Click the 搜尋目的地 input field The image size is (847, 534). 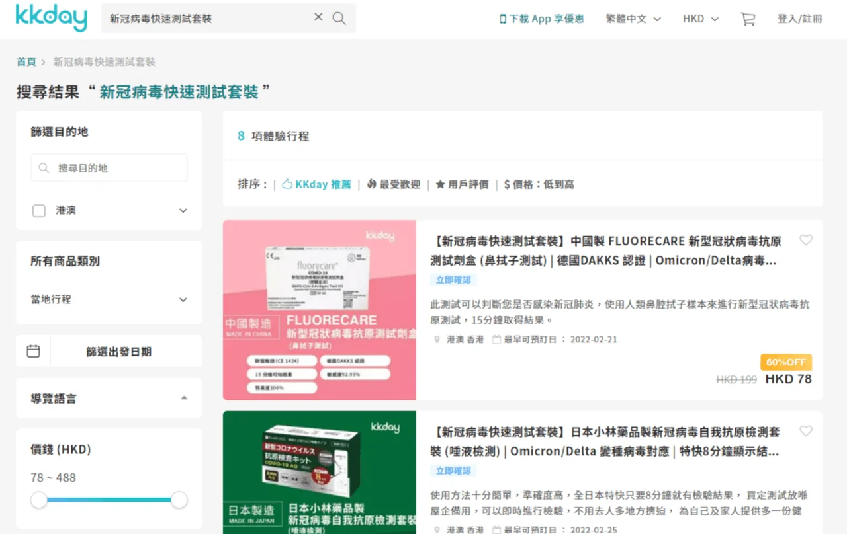[x=109, y=168]
